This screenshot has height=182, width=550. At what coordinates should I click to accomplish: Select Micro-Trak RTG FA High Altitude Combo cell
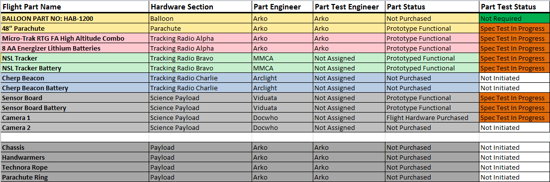click(75, 38)
